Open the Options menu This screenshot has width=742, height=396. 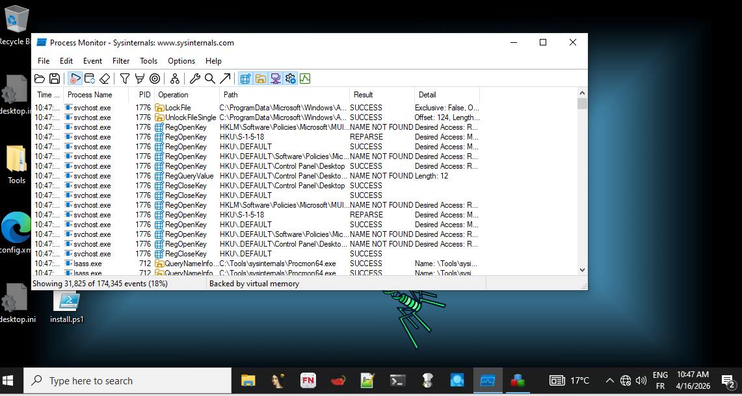[x=181, y=61]
